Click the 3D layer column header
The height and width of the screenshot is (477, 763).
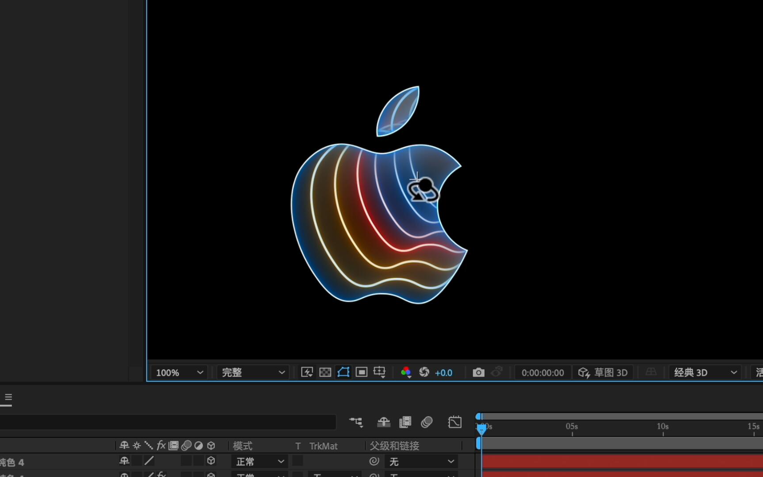point(211,445)
